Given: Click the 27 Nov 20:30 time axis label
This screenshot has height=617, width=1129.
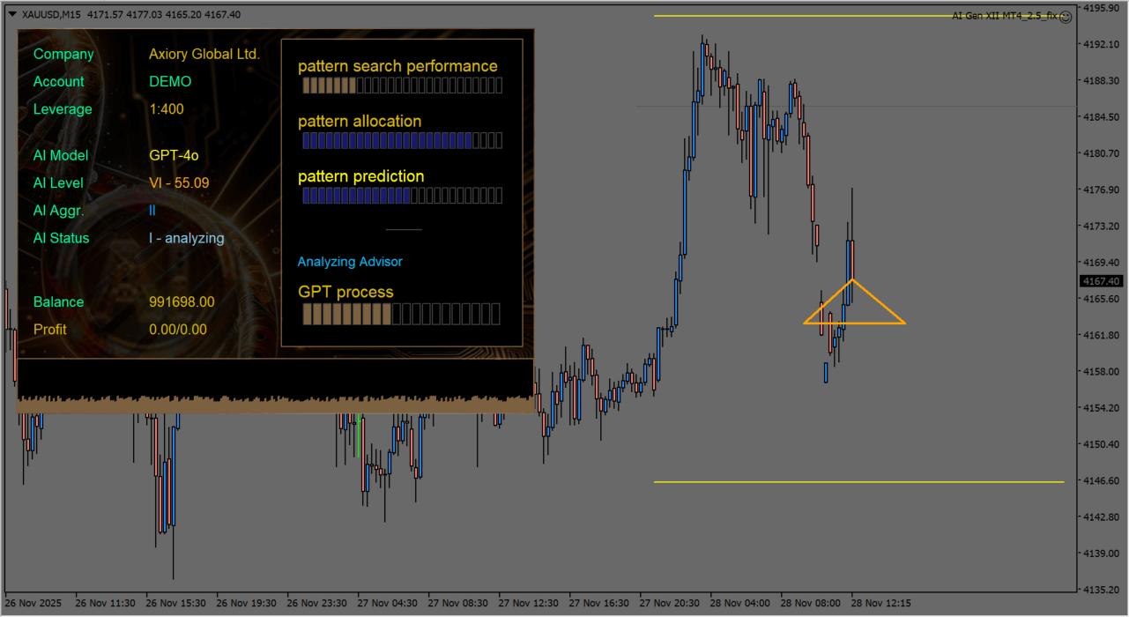Looking at the screenshot, I should pyautogui.click(x=670, y=604).
